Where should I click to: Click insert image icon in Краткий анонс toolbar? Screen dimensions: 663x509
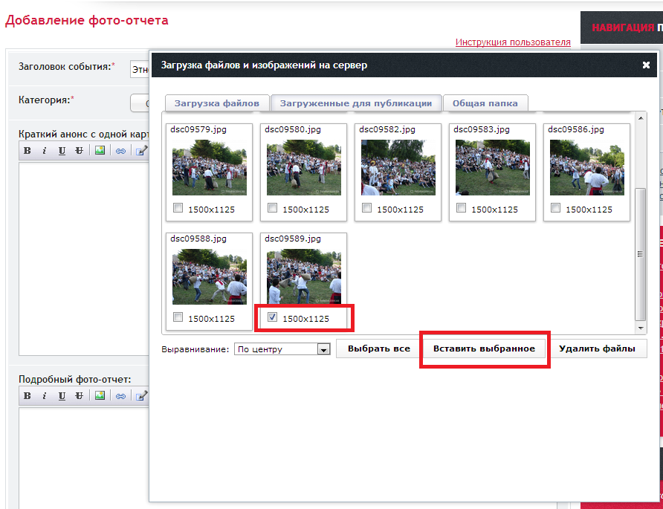click(x=100, y=150)
